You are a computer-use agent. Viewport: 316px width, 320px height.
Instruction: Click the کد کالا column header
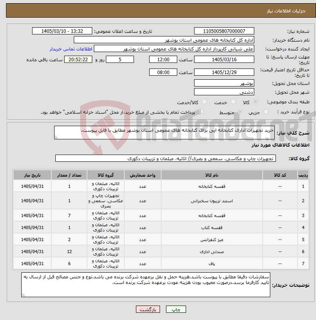pyautogui.click(x=280, y=175)
